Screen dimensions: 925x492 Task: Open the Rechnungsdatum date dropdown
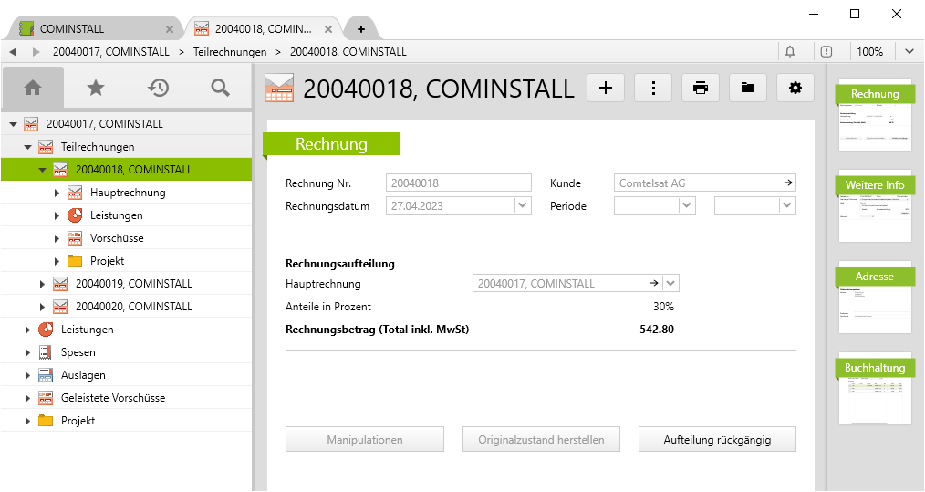523,206
